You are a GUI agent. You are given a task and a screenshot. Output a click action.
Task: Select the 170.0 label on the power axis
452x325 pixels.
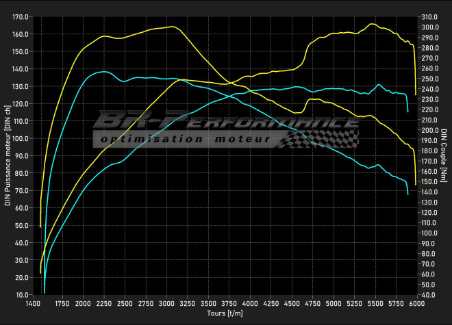tap(21, 16)
